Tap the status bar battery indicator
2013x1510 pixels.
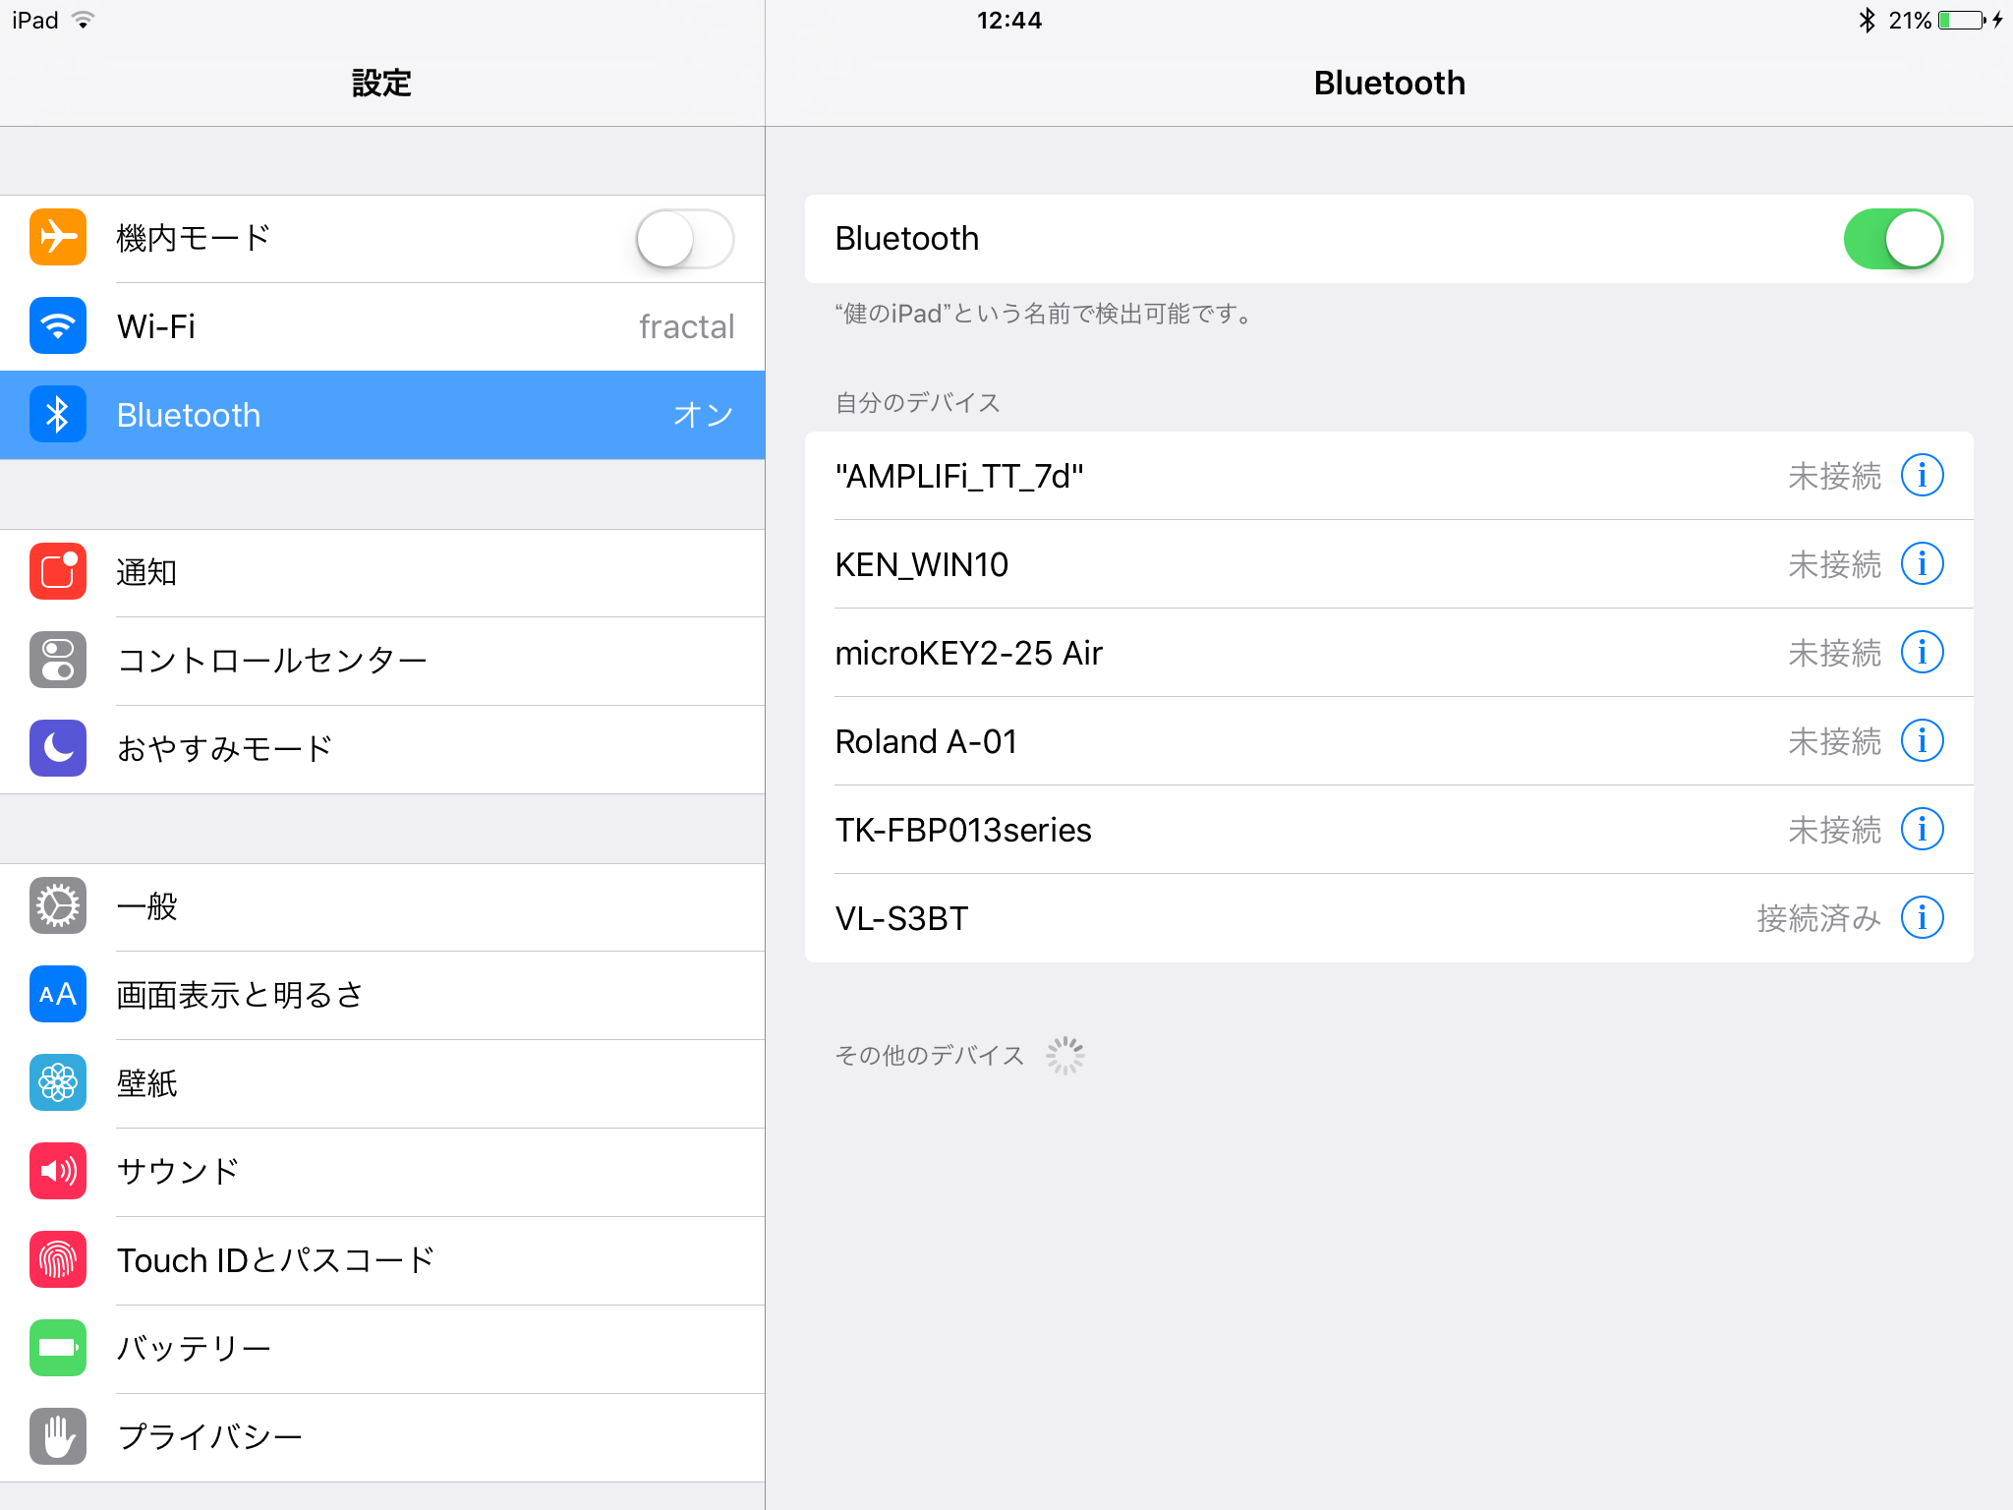[1962, 21]
